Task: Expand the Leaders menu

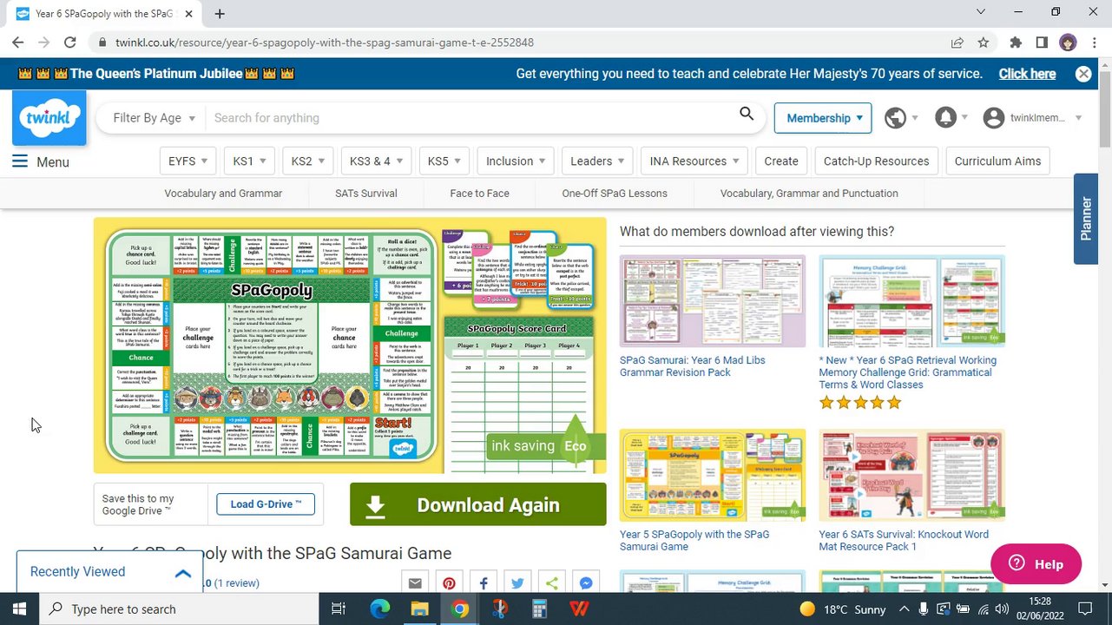Action: coord(598,161)
